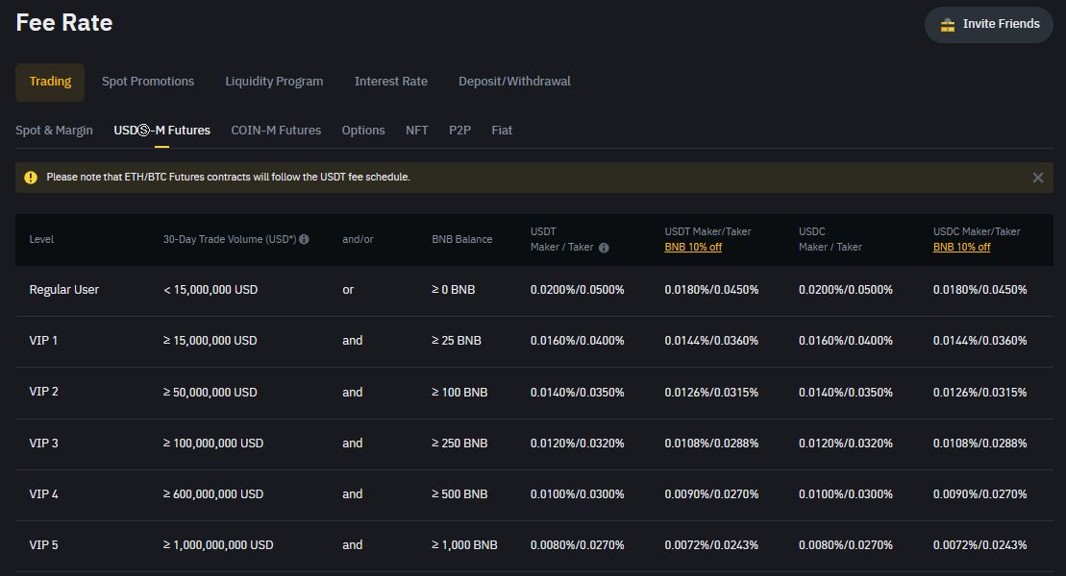Click the ETH/BTC Futures notice text

click(229, 178)
